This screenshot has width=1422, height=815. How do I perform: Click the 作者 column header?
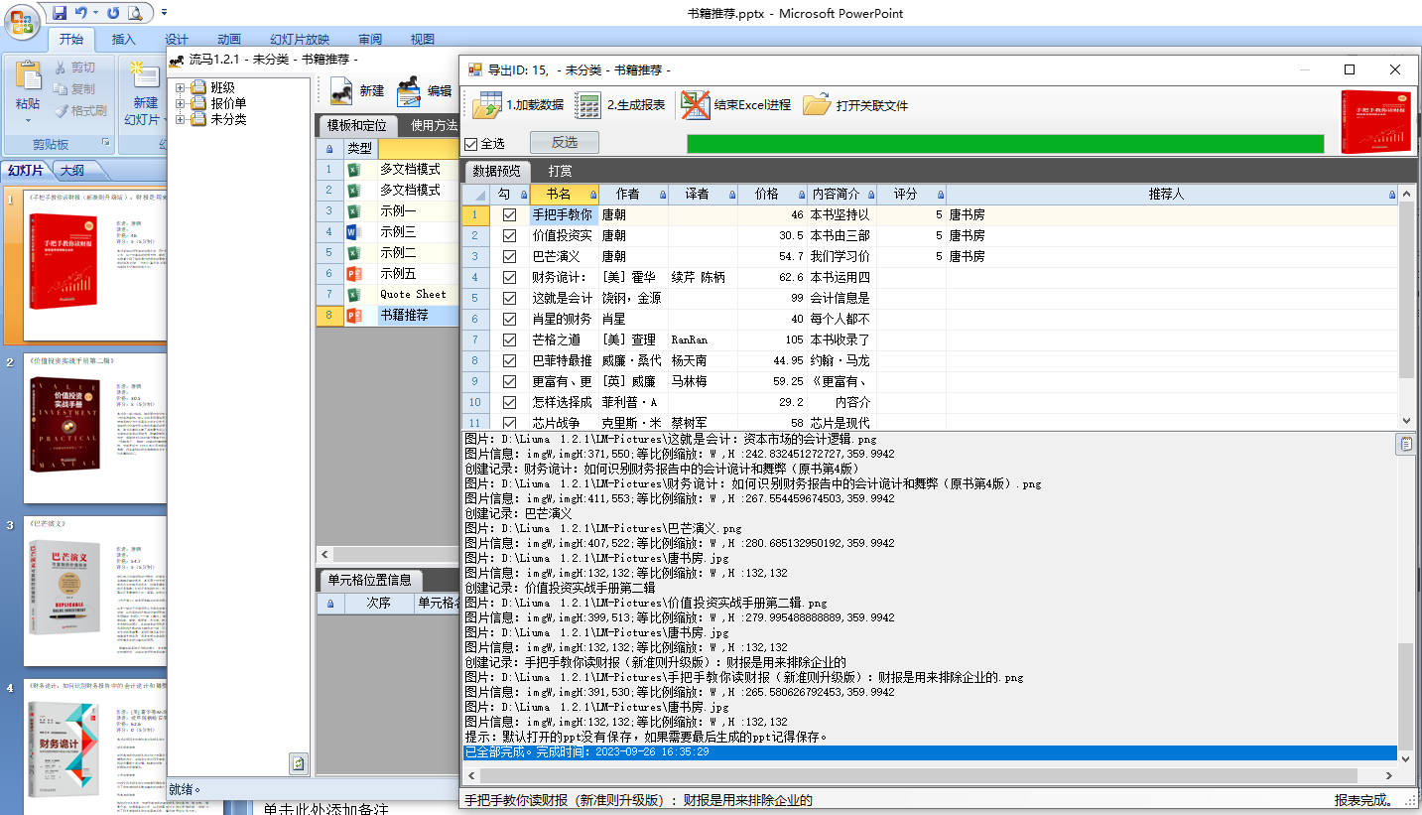(633, 195)
